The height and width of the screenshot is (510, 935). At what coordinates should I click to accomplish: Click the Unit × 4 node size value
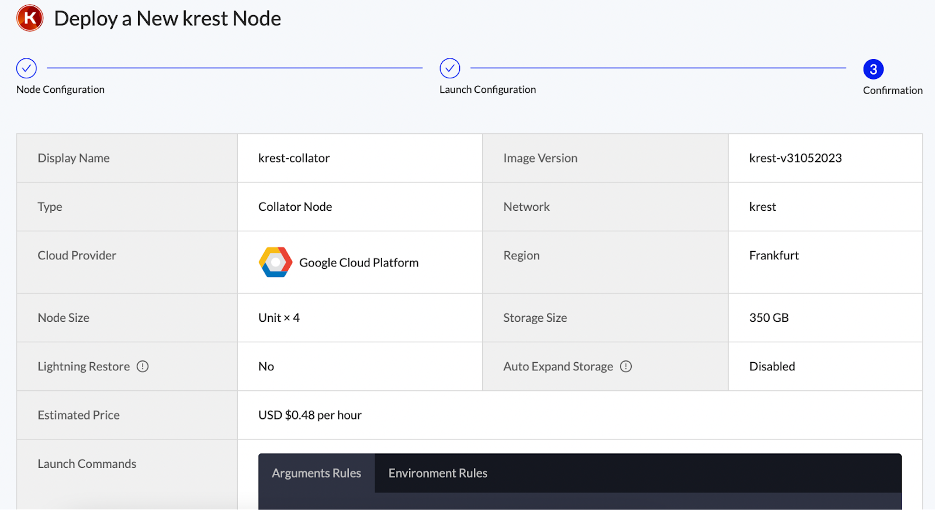point(279,318)
